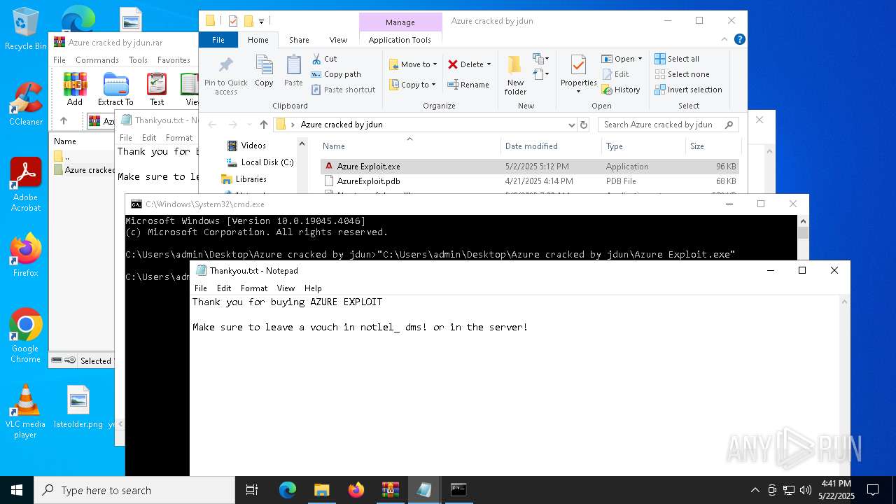Open the Edit menu in front Notepad
Image resolution: width=896 pixels, height=504 pixels.
[224, 288]
